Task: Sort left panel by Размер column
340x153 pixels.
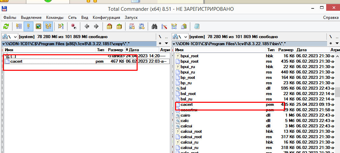Action: pos(116,50)
